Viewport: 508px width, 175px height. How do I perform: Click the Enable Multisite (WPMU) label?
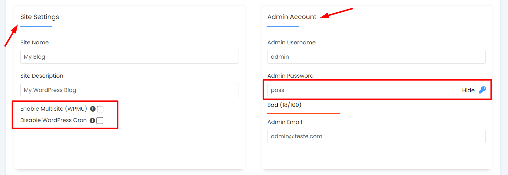53,109
